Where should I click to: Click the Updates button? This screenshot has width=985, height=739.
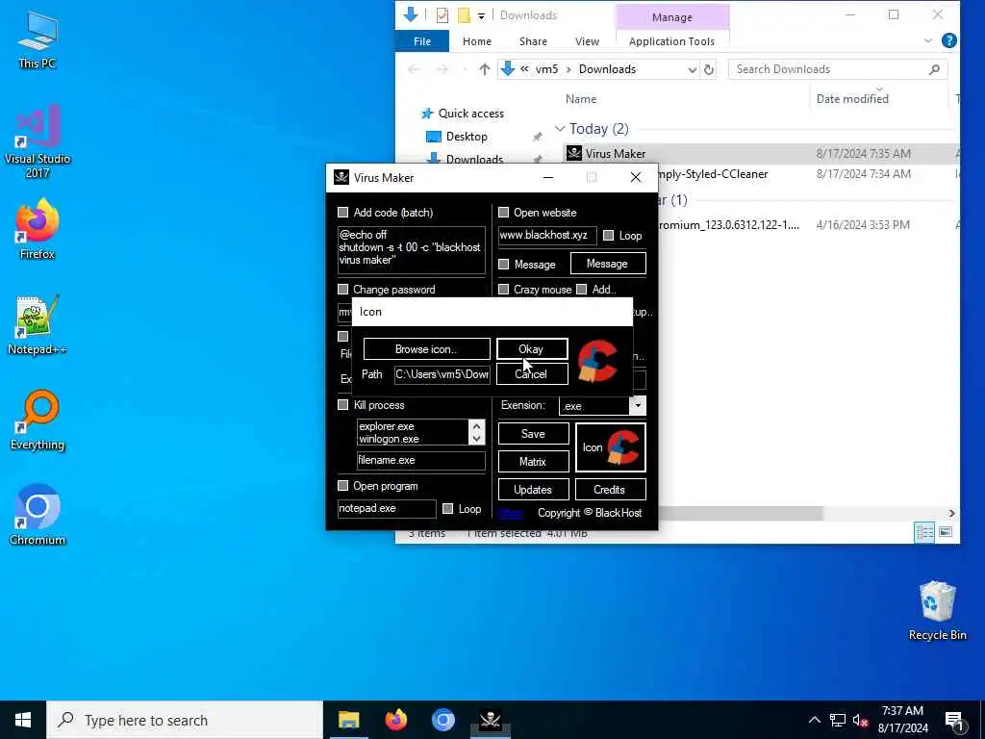[x=533, y=490]
